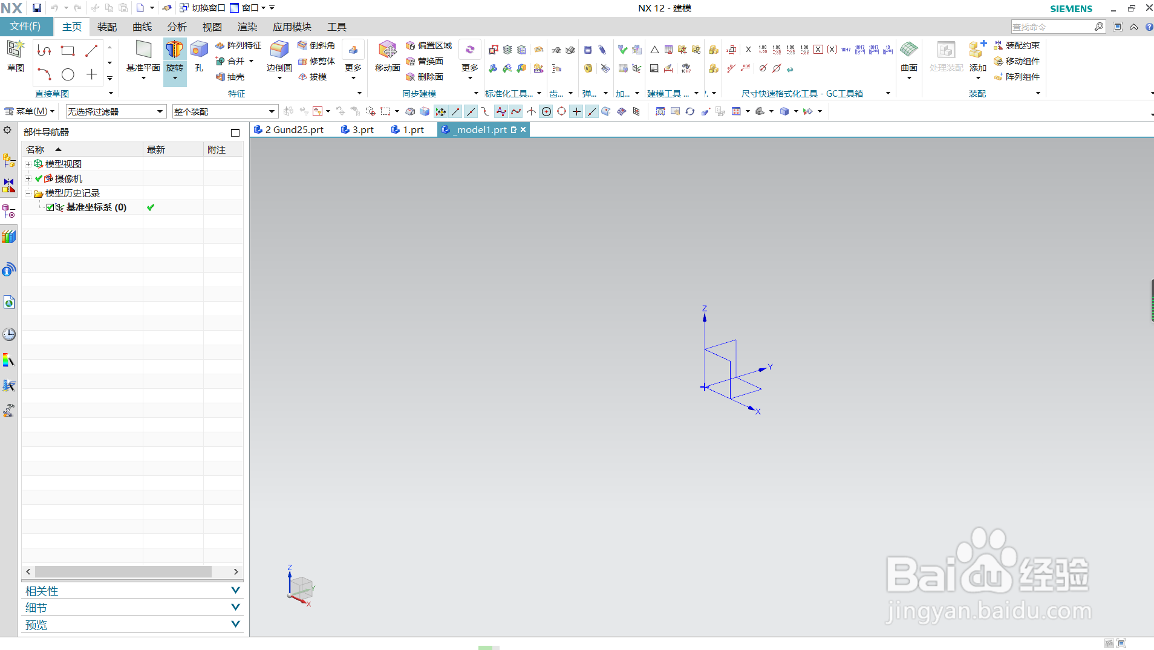The image size is (1154, 650).
Task: Choose Pattern Component (阵列组件)
Action: (1017, 77)
